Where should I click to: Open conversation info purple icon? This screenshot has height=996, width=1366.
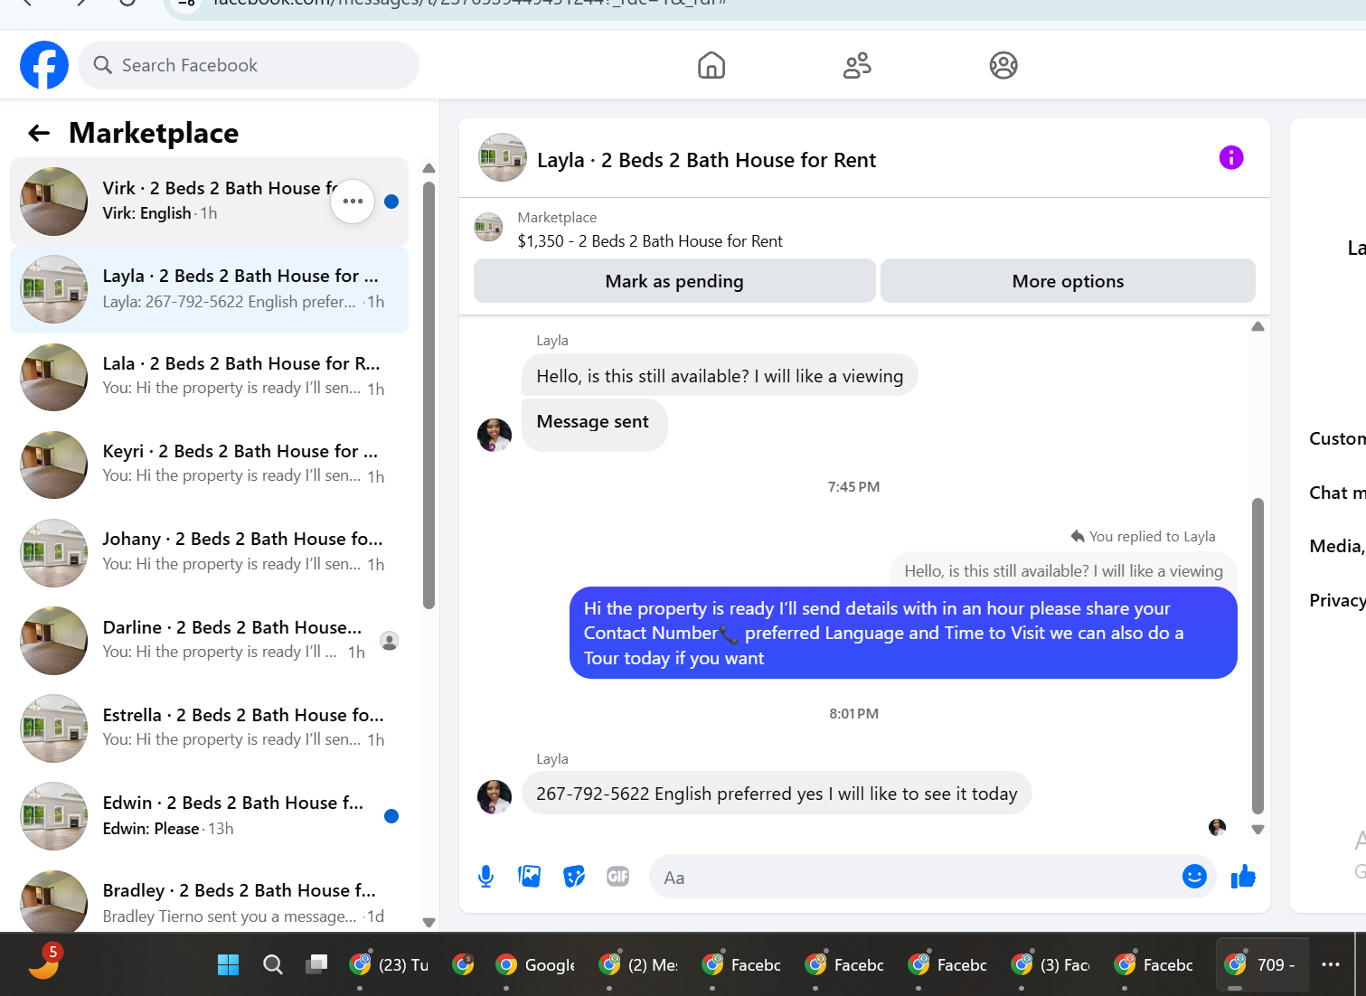(1231, 157)
